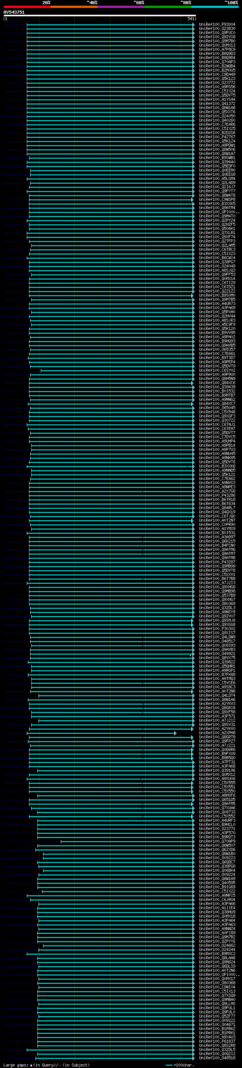242x1068 pixels.
Task: Select hit UniRef100_Q9FUC0
Action: click(217, 33)
